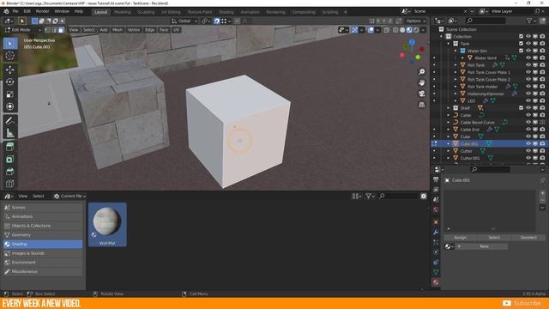The width and height of the screenshot is (549, 309).
Task: Select the Inset Faces tool
Action: tap(10, 160)
